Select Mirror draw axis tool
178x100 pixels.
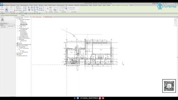(x=37, y=7)
